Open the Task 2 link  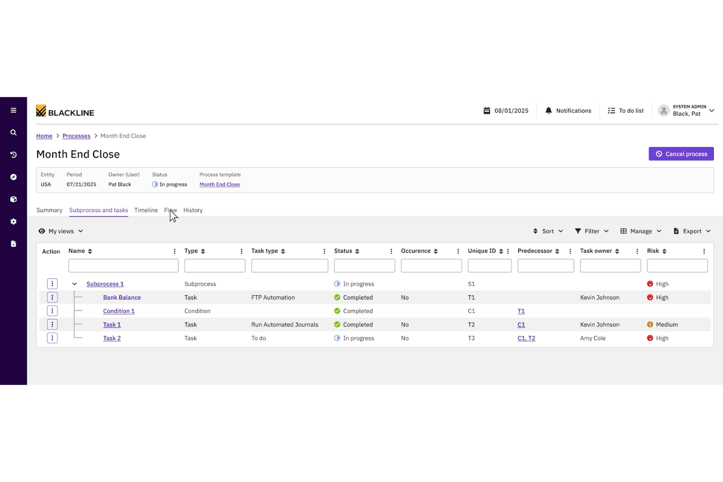point(112,338)
